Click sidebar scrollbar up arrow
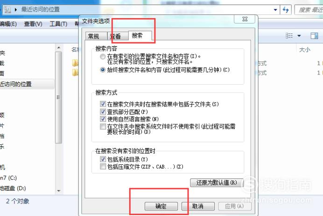The width and height of the screenshot is (323, 216). point(59,47)
